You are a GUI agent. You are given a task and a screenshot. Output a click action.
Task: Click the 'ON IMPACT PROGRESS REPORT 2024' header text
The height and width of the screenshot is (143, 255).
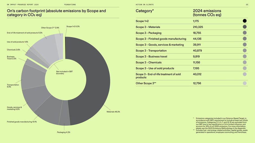(x=23, y=5)
